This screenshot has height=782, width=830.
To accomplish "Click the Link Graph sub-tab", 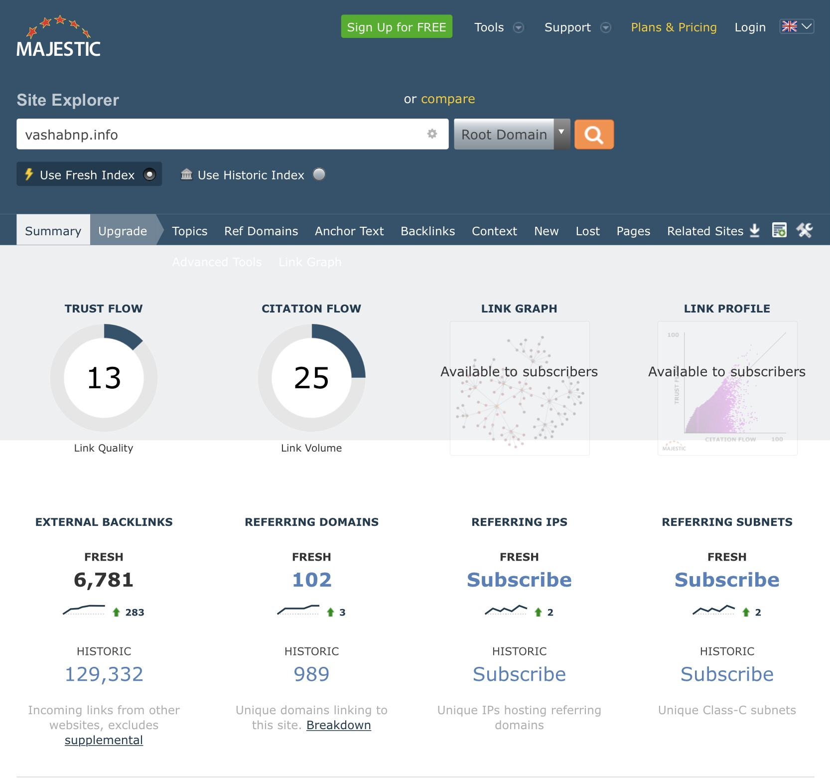I will click(x=310, y=262).
